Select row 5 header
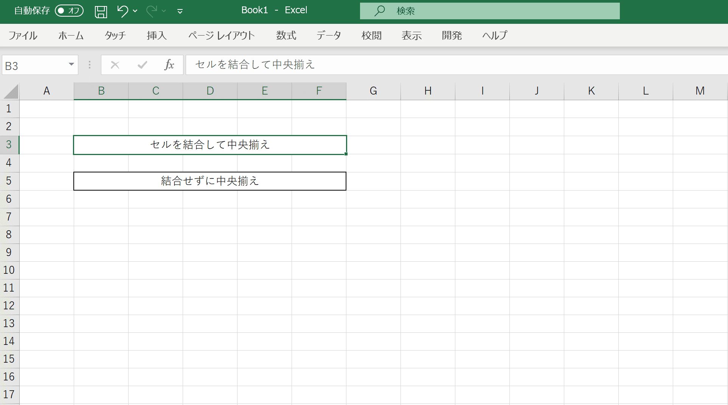The image size is (728, 405). point(9,181)
